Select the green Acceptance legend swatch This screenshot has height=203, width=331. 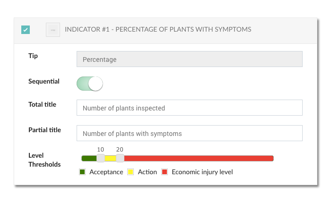coord(82,172)
